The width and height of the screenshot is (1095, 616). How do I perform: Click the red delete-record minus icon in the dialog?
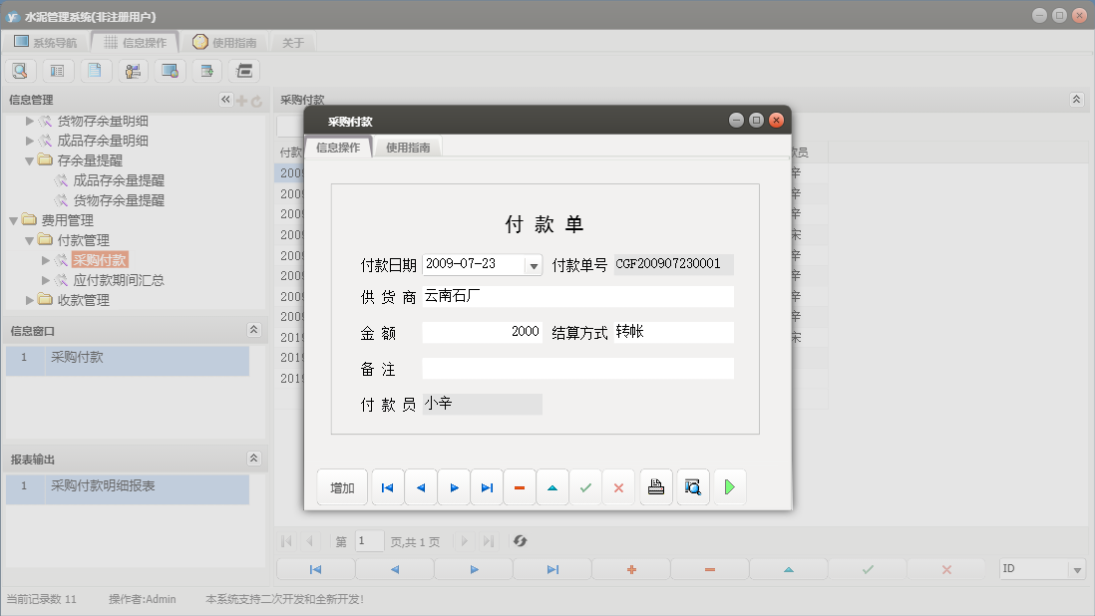click(520, 487)
